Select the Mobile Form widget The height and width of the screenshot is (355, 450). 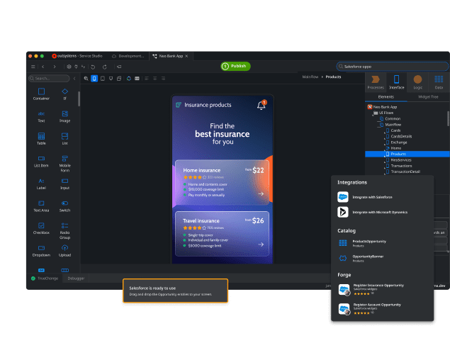(64, 159)
